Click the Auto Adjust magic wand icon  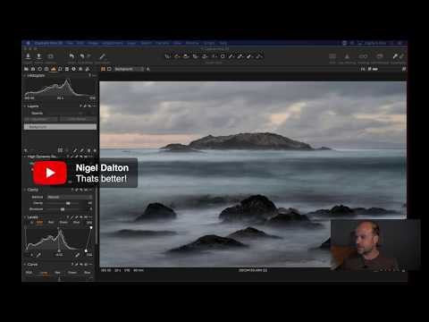tap(102, 56)
